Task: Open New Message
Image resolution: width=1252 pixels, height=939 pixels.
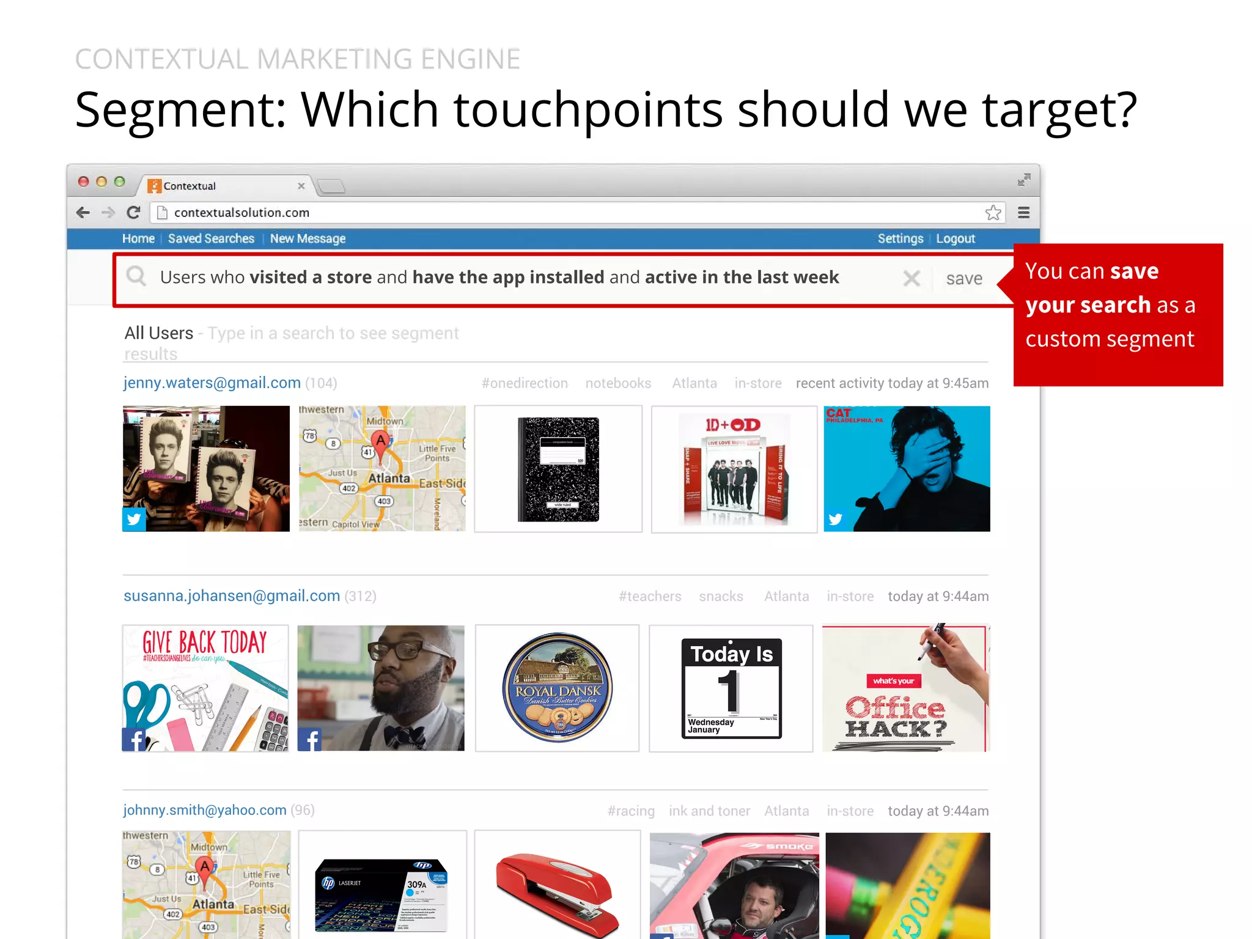Action: 307,238
